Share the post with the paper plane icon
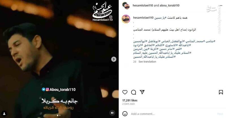Image resolution: width=226 pixels, height=118 pixels. pyautogui.click(x=142, y=92)
